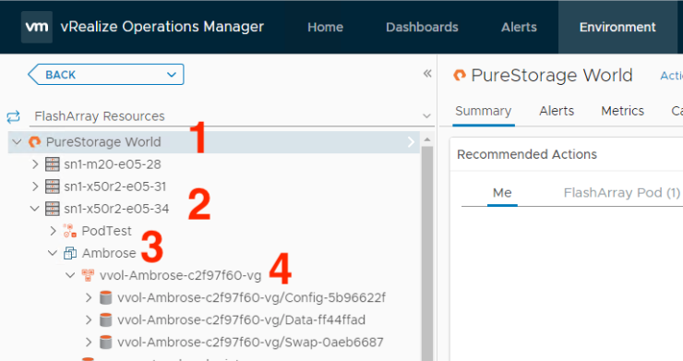Select vvol-Ambrose-c2f97f60-vg in the tree

click(180, 275)
